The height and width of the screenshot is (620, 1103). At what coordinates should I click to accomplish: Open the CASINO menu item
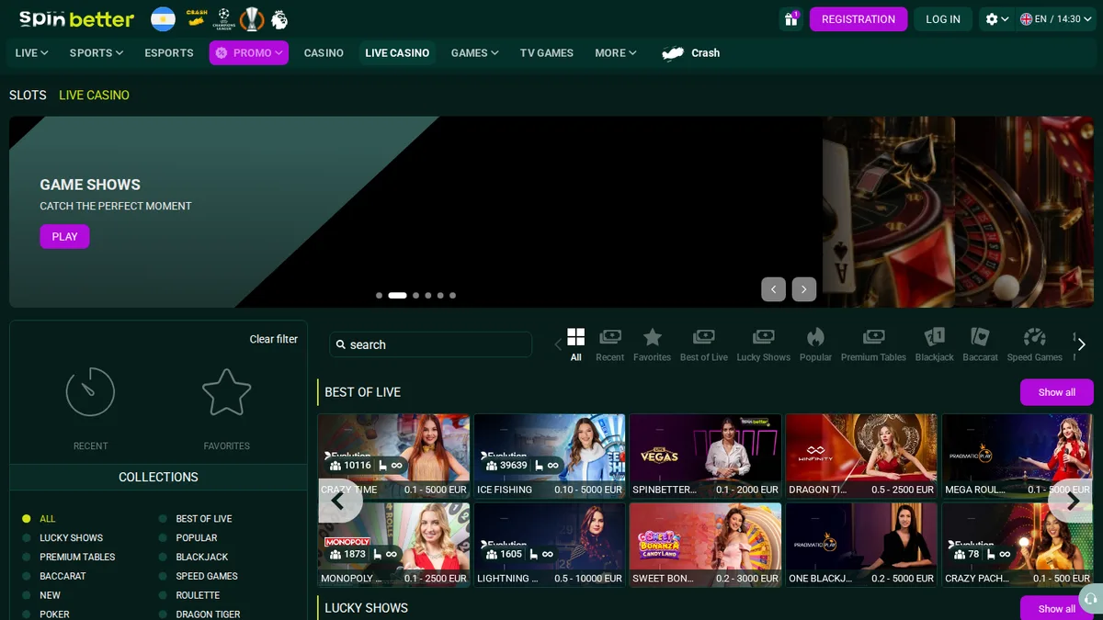(x=324, y=53)
